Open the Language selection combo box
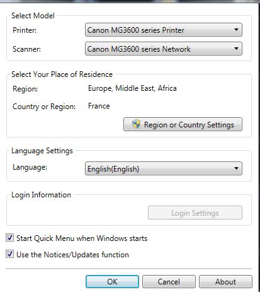 [x=164, y=168]
